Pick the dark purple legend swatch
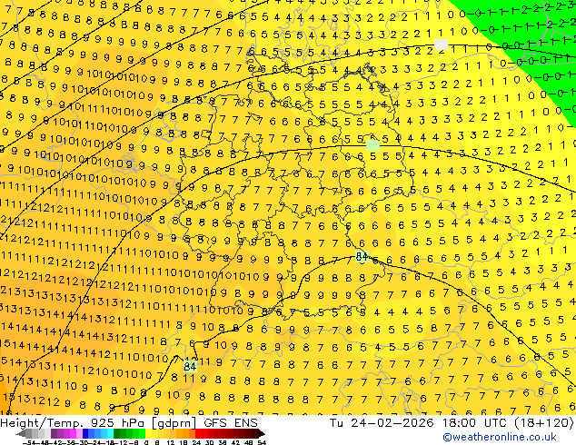Viewport: 576px width, 445px height. point(54,433)
